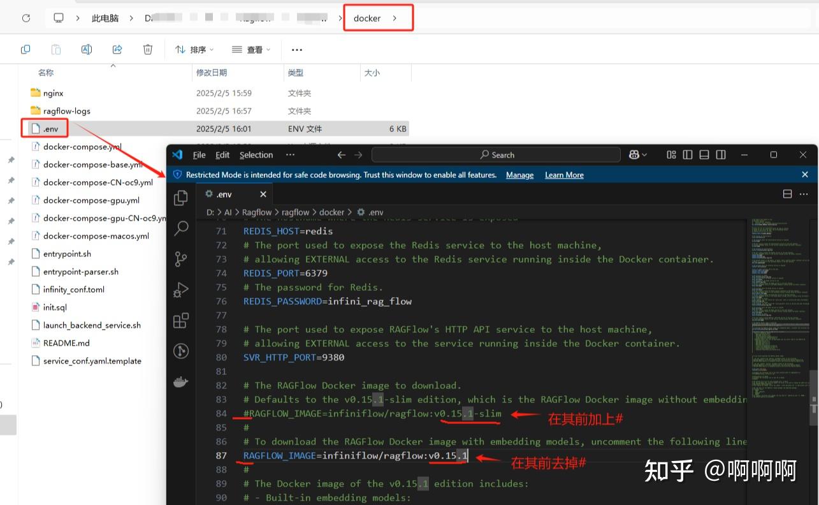The image size is (819, 505).
Task: Click the Learn More link
Action: 564,175
